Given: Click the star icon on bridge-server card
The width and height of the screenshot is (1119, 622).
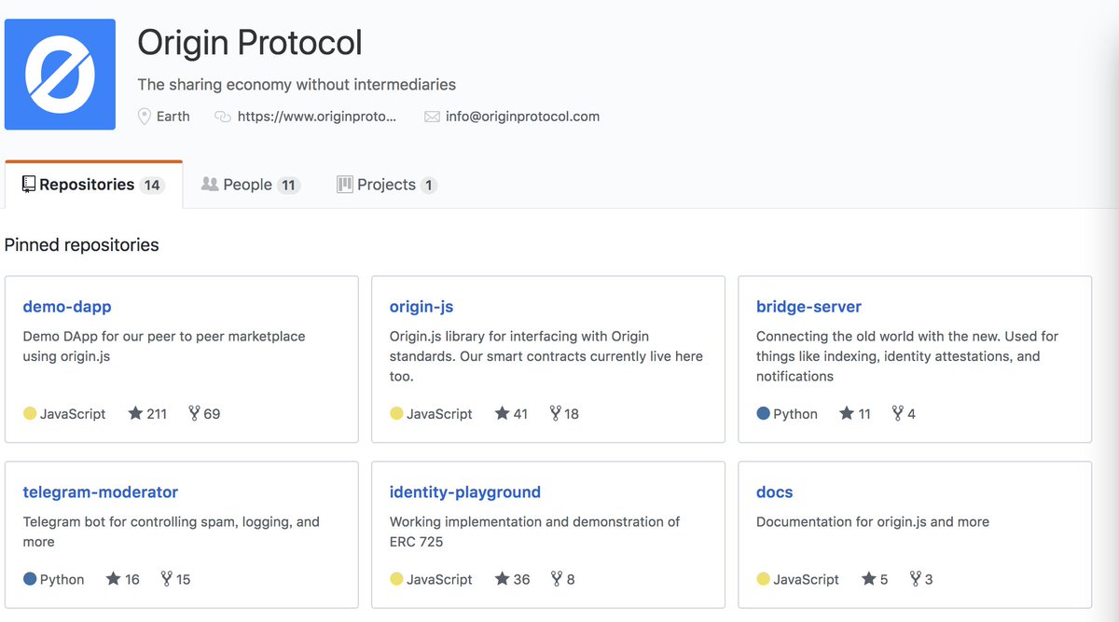Looking at the screenshot, I should pos(847,413).
